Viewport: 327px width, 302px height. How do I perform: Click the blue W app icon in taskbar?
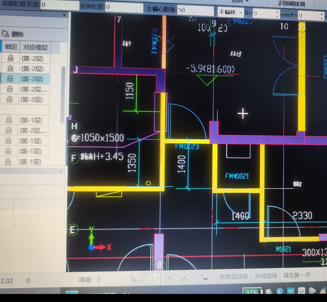291,291
